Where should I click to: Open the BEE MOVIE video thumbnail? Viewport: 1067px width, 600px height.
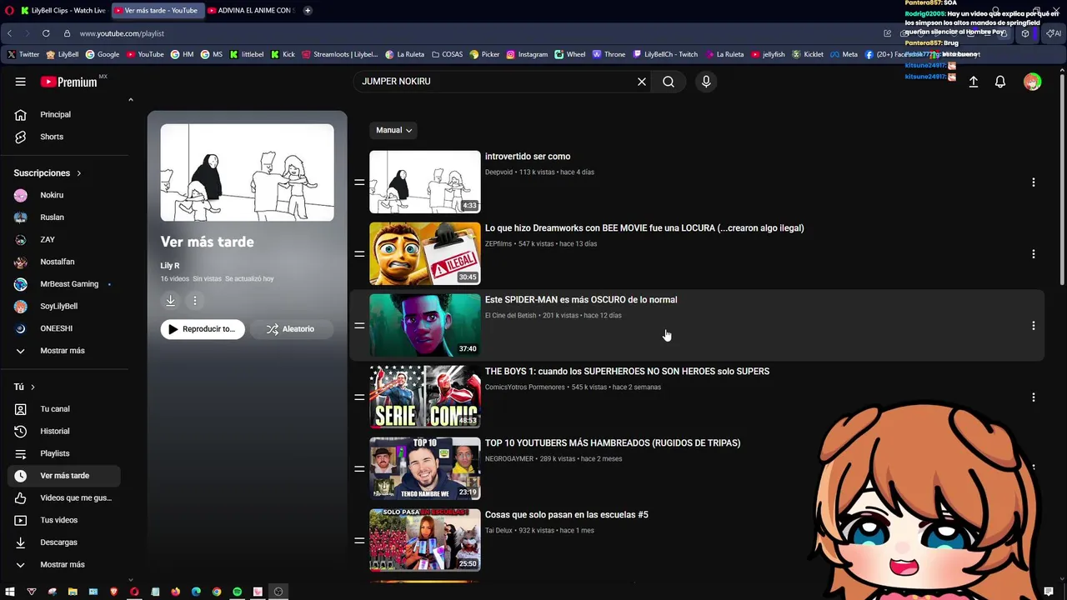(x=425, y=253)
